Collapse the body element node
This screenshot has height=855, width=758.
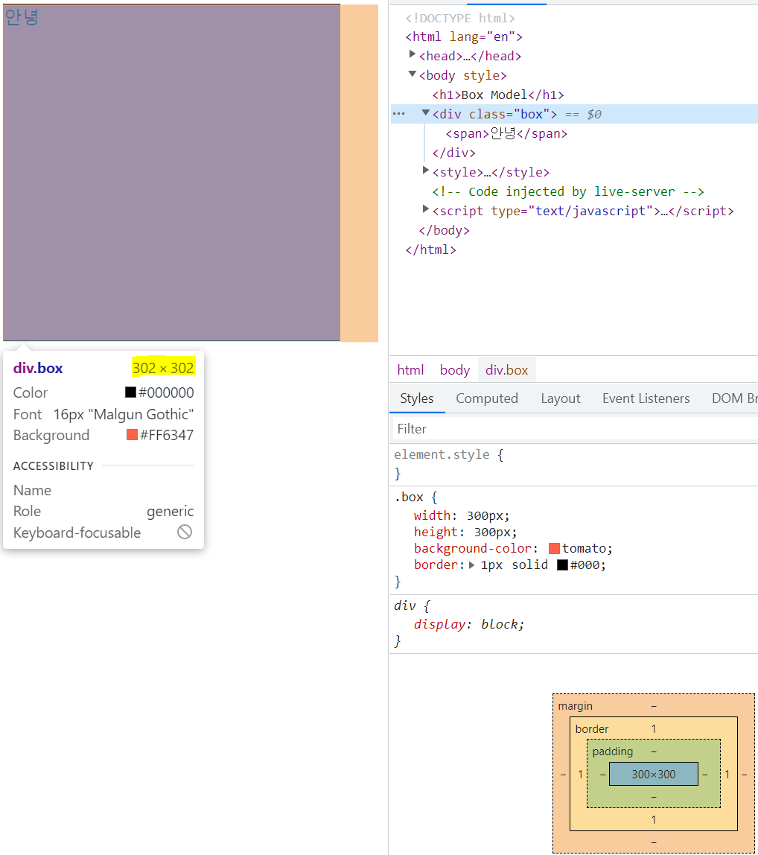[x=413, y=74]
